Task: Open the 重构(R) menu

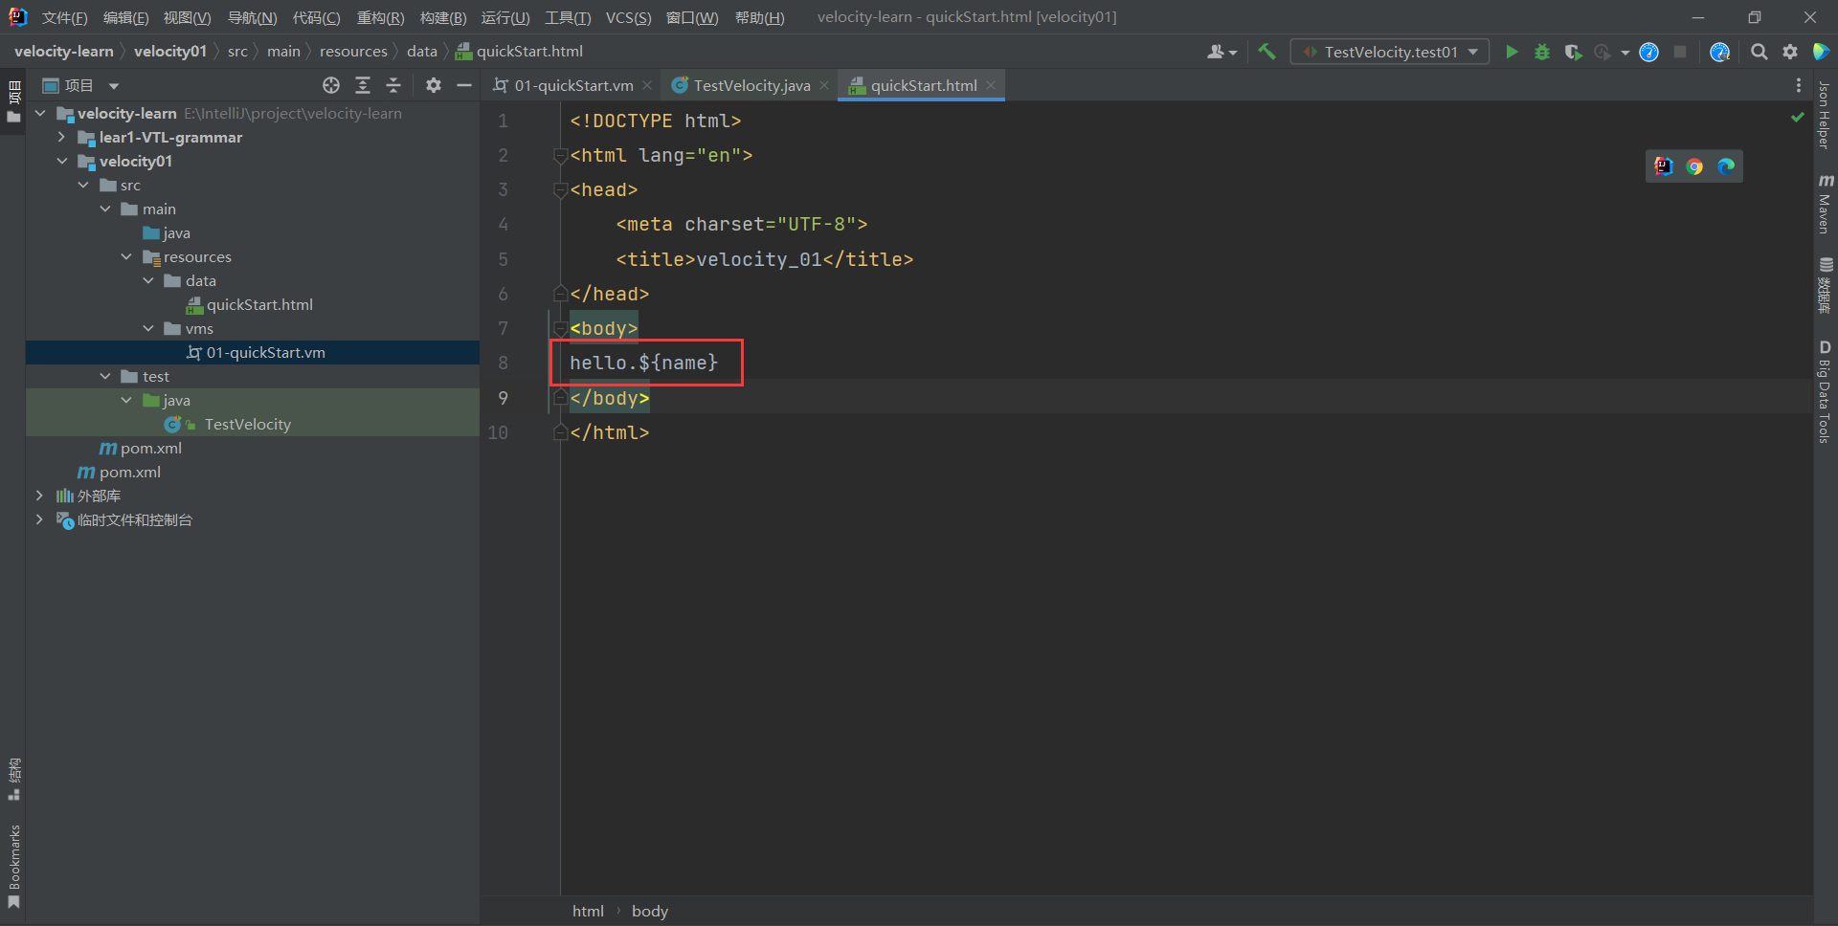Action: pyautogui.click(x=380, y=17)
